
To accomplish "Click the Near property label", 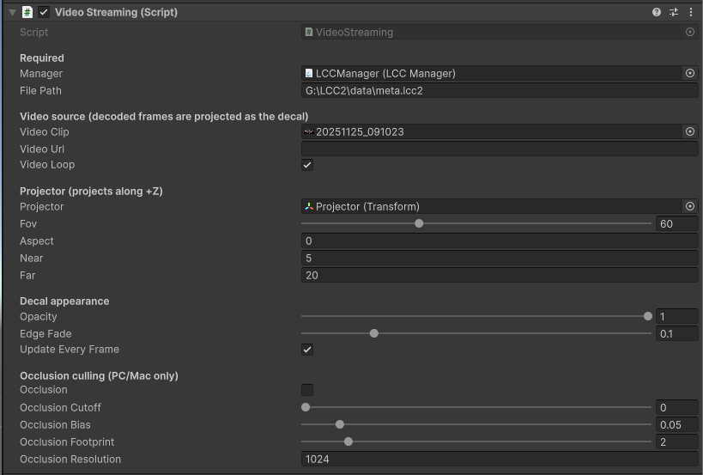I will pyautogui.click(x=32, y=258).
